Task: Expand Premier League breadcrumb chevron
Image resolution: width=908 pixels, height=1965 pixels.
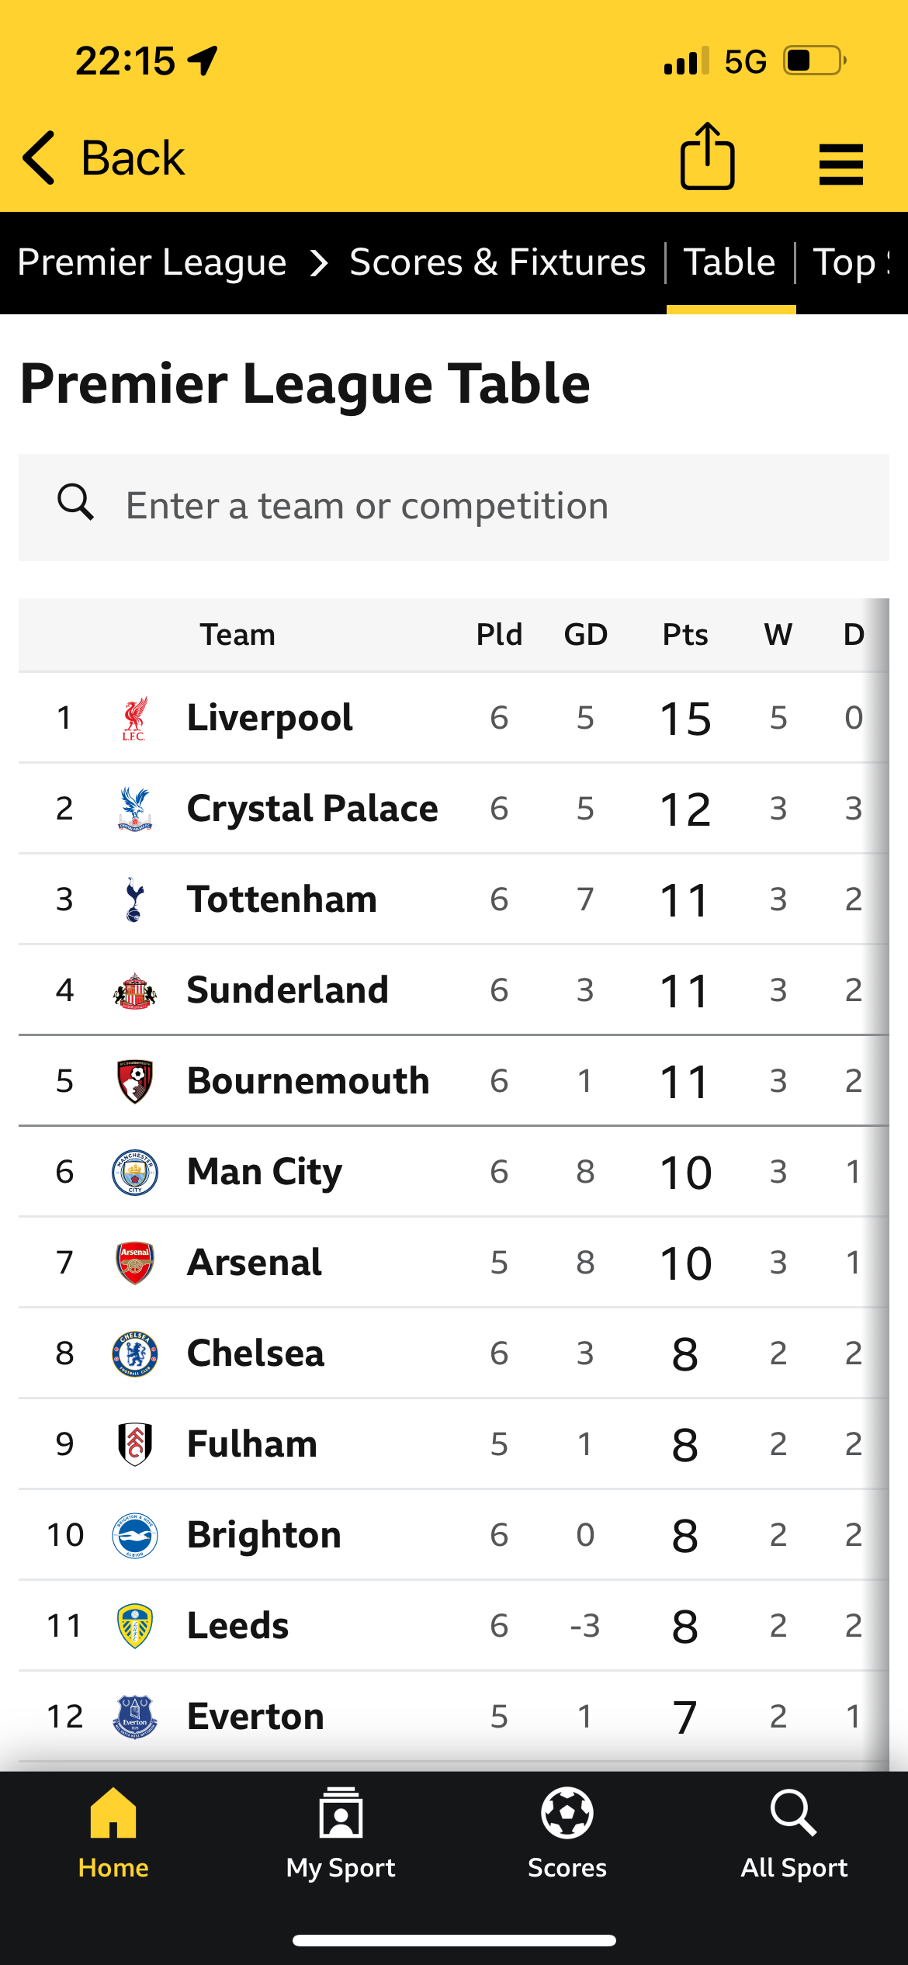Action: [x=318, y=263]
